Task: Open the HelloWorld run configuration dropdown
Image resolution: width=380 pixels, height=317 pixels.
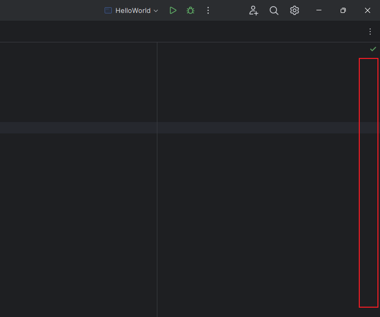Action: click(131, 10)
